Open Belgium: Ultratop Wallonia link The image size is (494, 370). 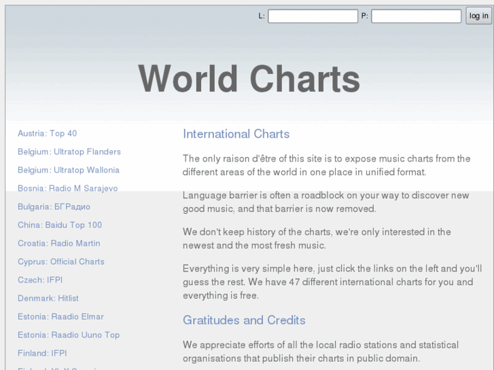pos(69,170)
